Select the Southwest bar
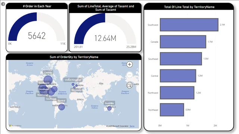 click(x=189, y=25)
